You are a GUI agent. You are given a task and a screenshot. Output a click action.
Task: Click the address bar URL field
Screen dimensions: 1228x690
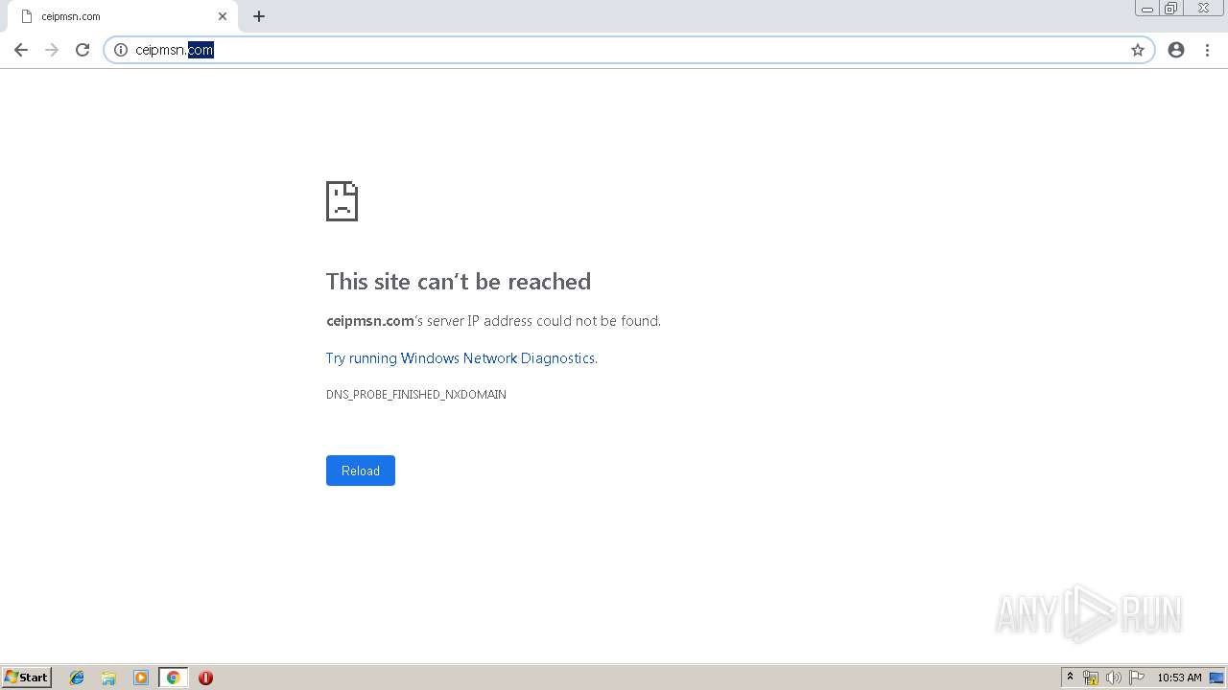pyautogui.click(x=628, y=50)
